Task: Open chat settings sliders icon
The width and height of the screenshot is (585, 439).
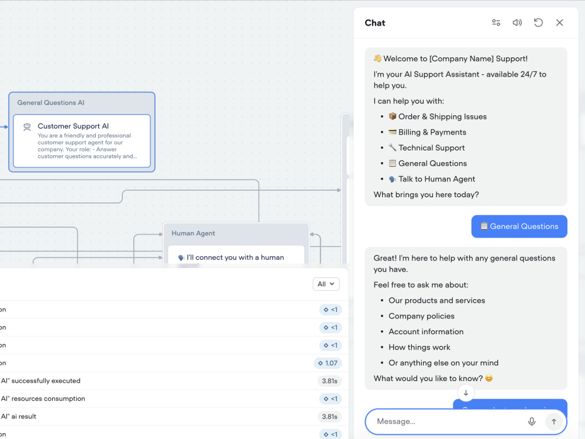Action: click(x=496, y=23)
